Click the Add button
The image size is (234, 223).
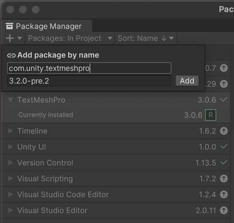pyautogui.click(x=187, y=81)
